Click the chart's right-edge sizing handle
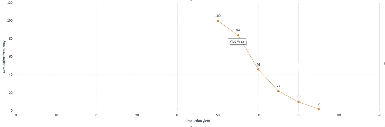 click(384, 63)
